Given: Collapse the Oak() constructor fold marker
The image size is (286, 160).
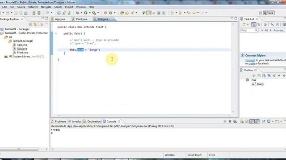Looking at the screenshot, I should [x=56, y=33].
